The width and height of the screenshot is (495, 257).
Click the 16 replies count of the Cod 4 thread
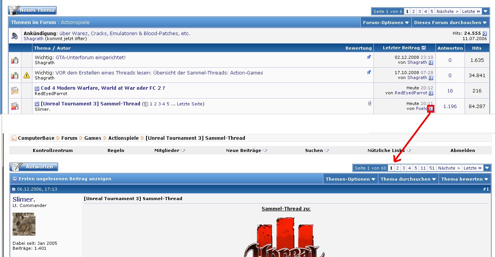(450, 91)
